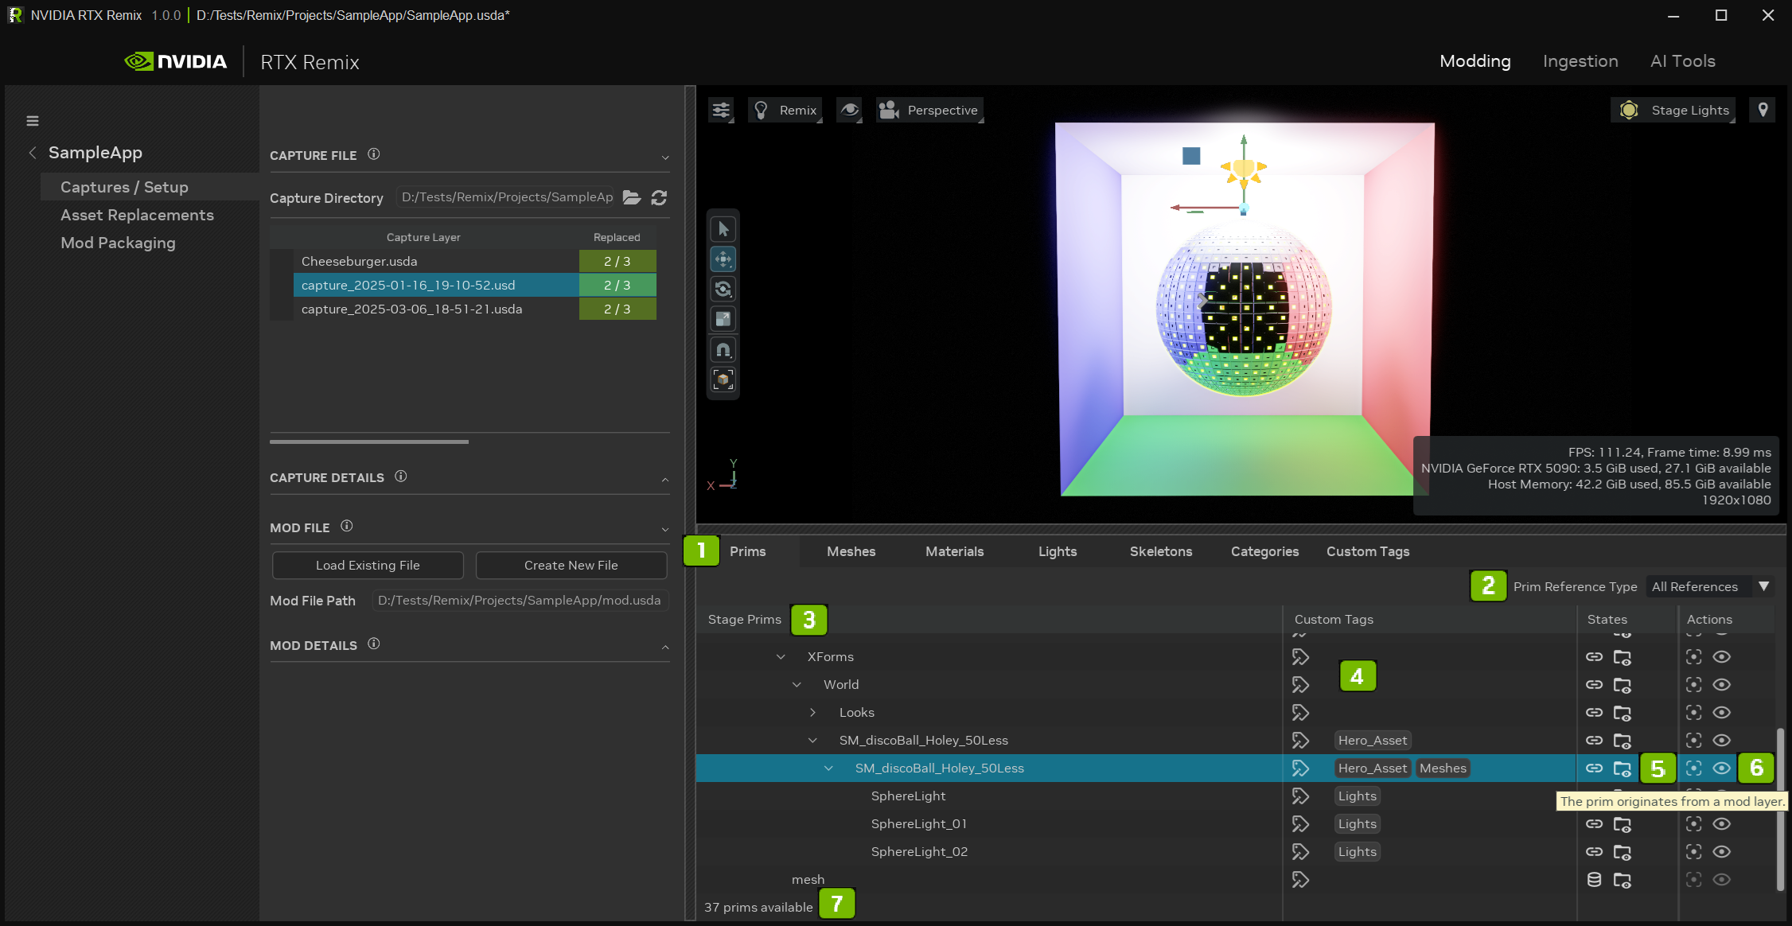
Task: Switch to the Materials tab
Action: [x=954, y=551]
